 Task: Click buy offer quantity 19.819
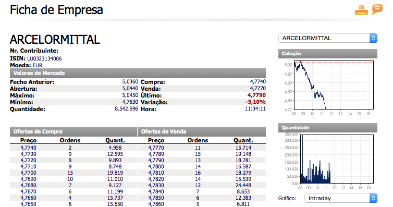115,173
